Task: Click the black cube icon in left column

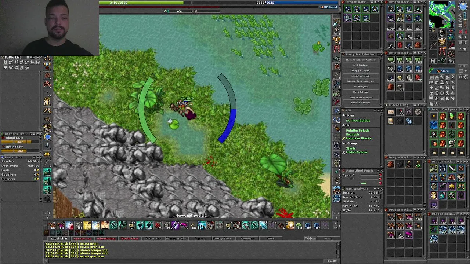Action: click(47, 198)
